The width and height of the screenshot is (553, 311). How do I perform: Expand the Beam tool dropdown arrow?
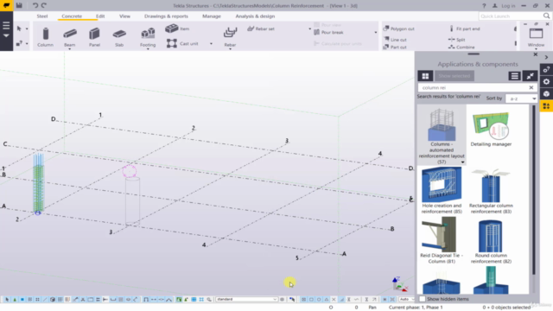coord(69,49)
